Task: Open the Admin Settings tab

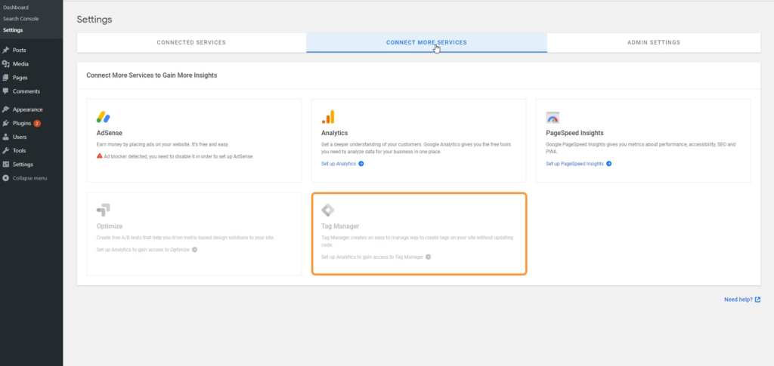Action: [x=653, y=43]
